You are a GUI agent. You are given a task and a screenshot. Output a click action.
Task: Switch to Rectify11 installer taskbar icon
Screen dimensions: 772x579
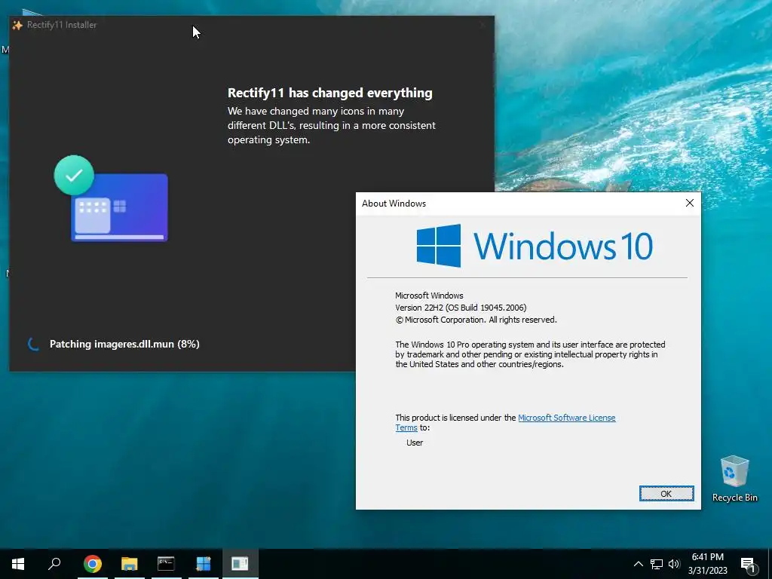[204, 564]
